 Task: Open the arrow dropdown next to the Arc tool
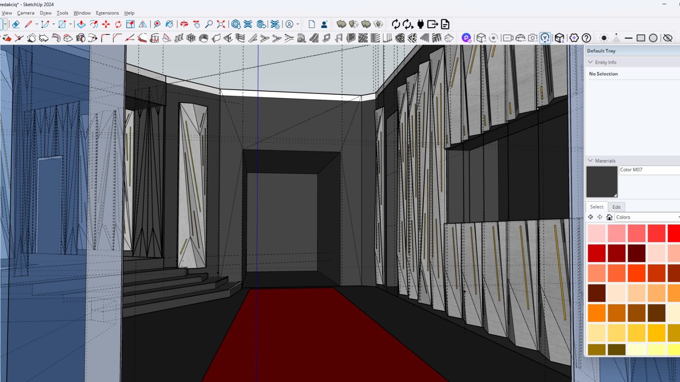tap(53, 24)
